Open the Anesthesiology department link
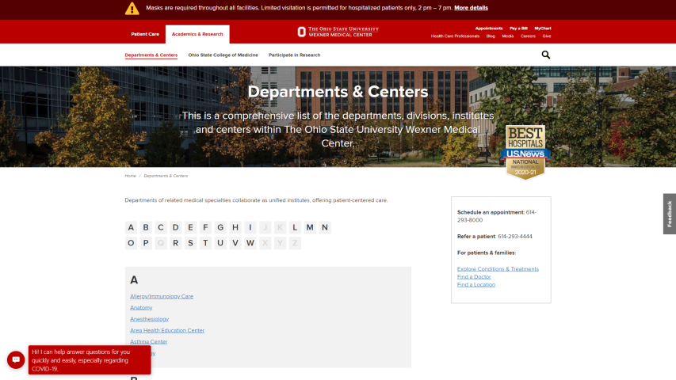Viewport: 676px width, 380px height. point(149,319)
